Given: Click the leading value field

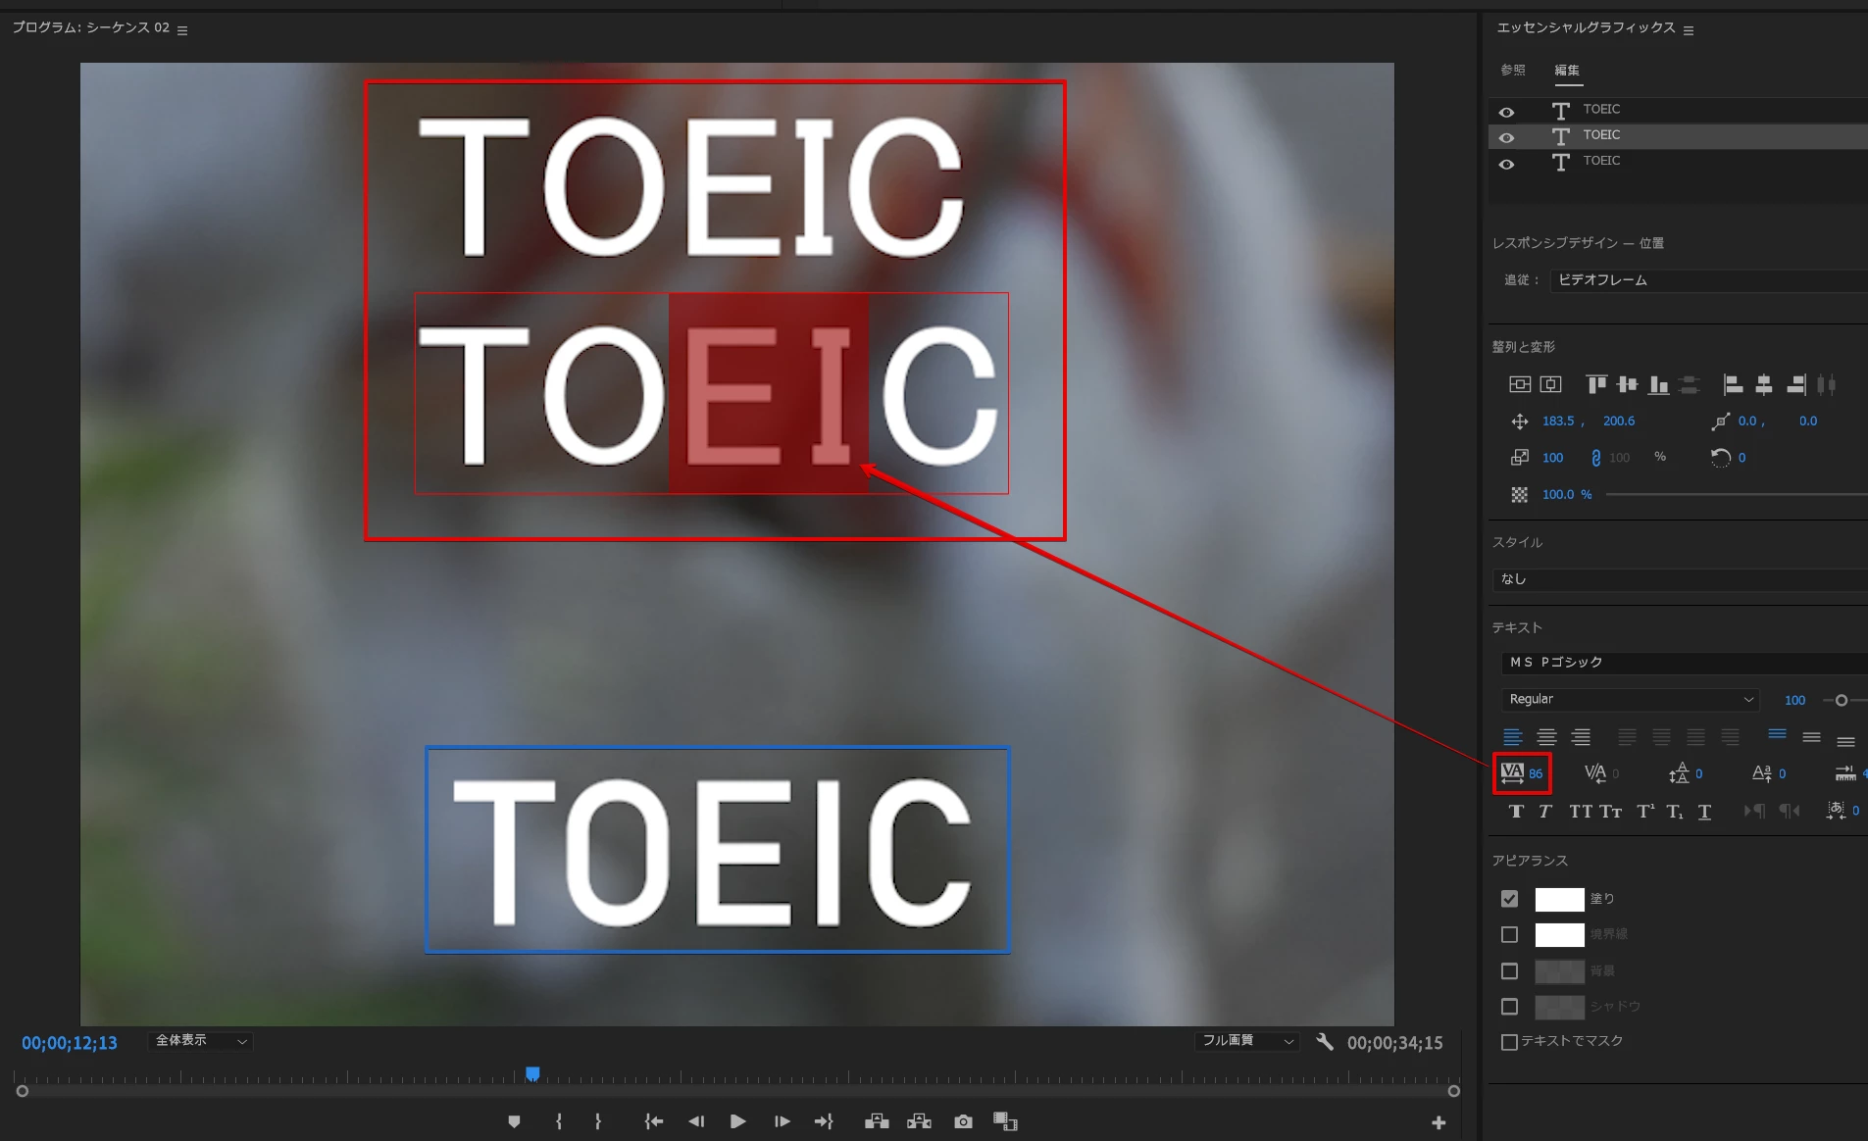Looking at the screenshot, I should [x=1698, y=774].
